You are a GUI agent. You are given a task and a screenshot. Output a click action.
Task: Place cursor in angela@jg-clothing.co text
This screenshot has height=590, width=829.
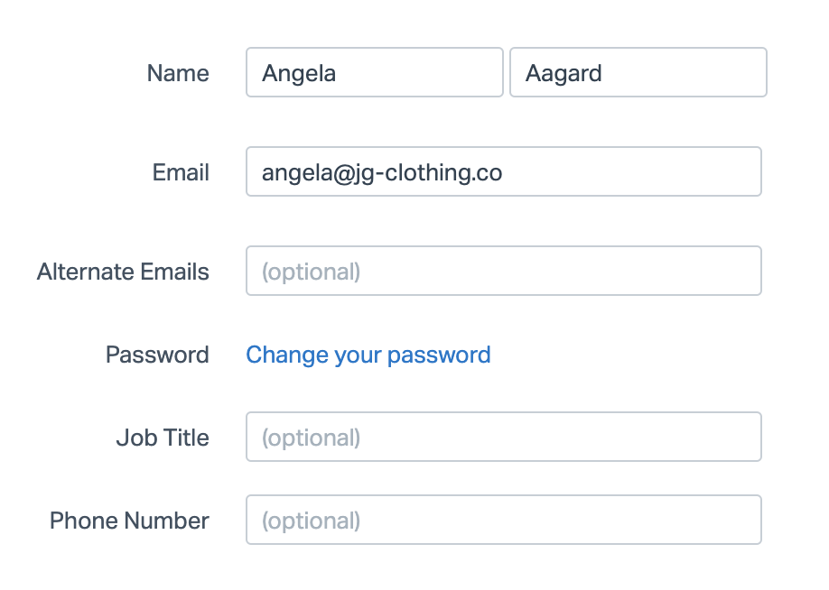pos(381,172)
